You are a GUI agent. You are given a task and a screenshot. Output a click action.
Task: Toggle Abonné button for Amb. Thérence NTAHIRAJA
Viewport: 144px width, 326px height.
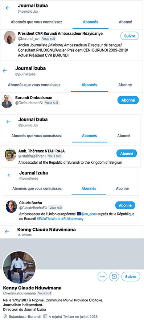click(x=127, y=154)
